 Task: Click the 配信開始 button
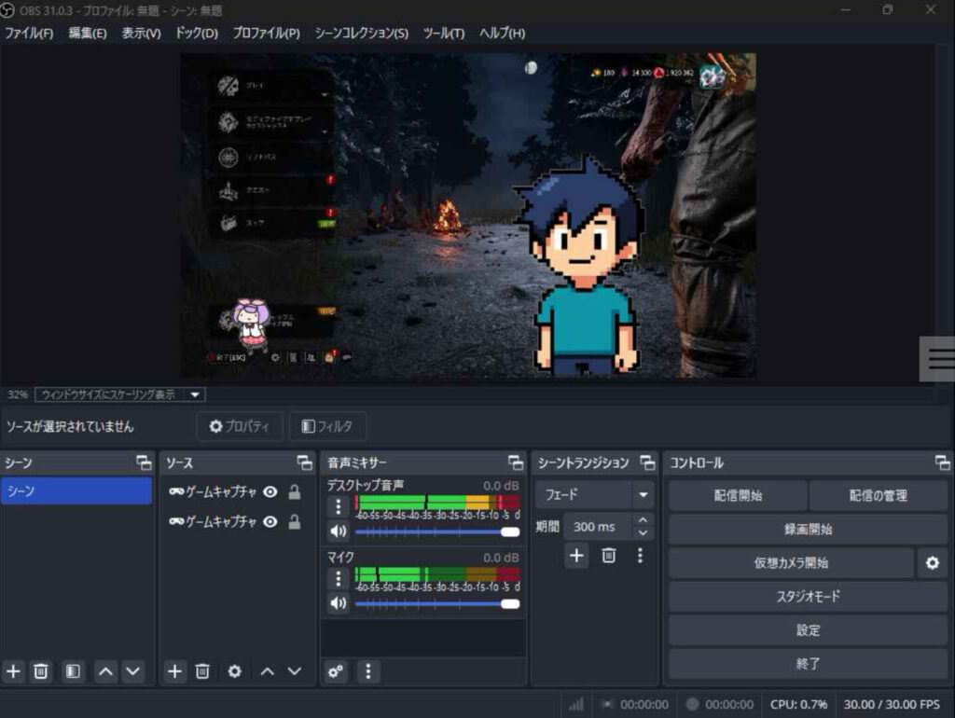(x=737, y=495)
